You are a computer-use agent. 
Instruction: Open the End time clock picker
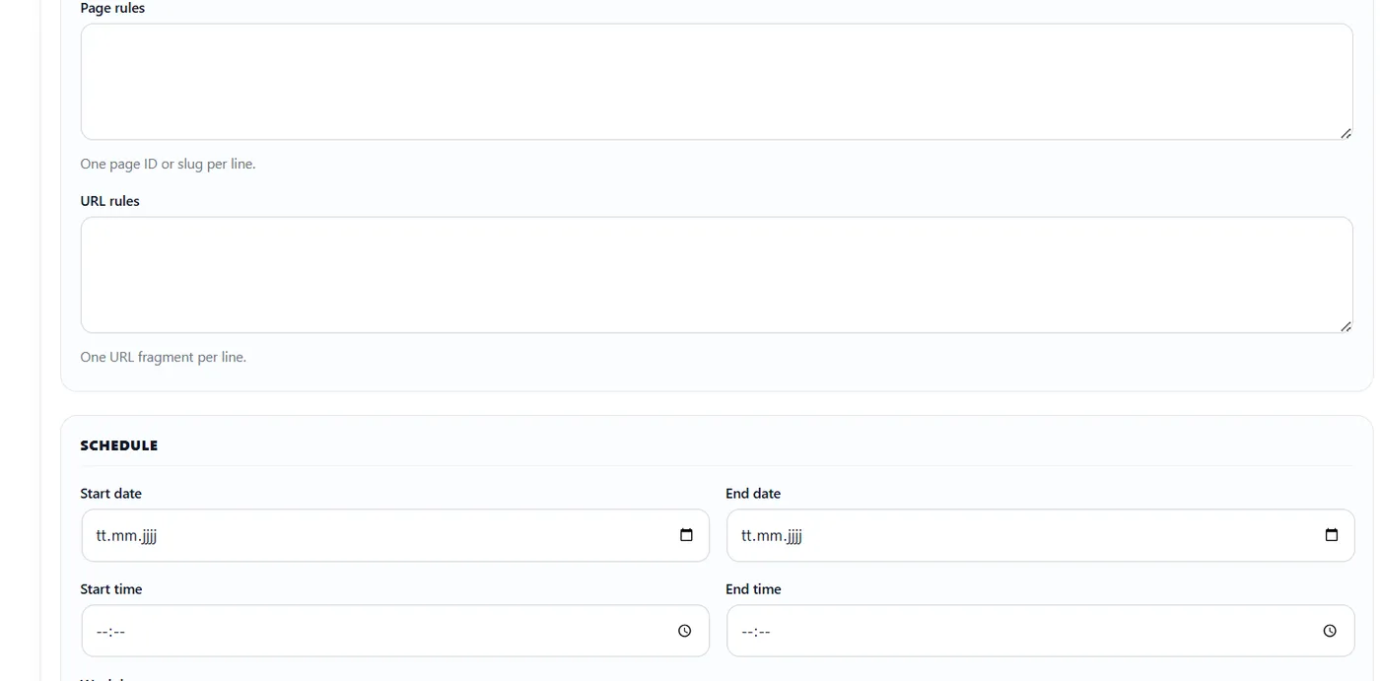tap(1330, 631)
